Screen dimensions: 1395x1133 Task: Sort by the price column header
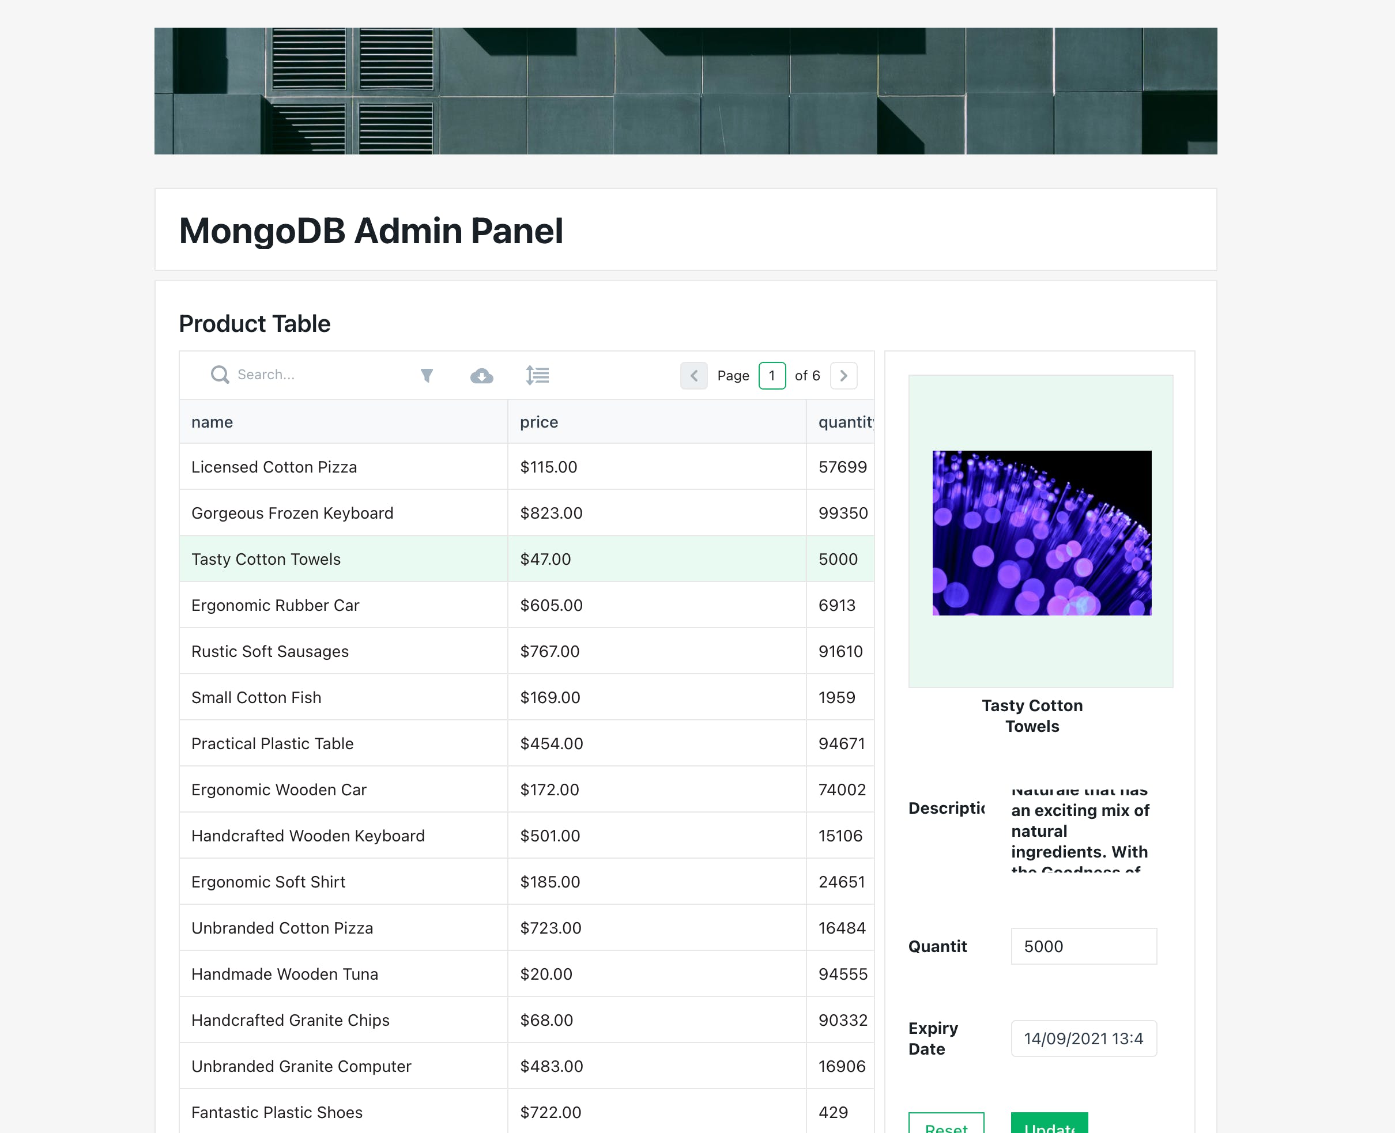coord(538,422)
